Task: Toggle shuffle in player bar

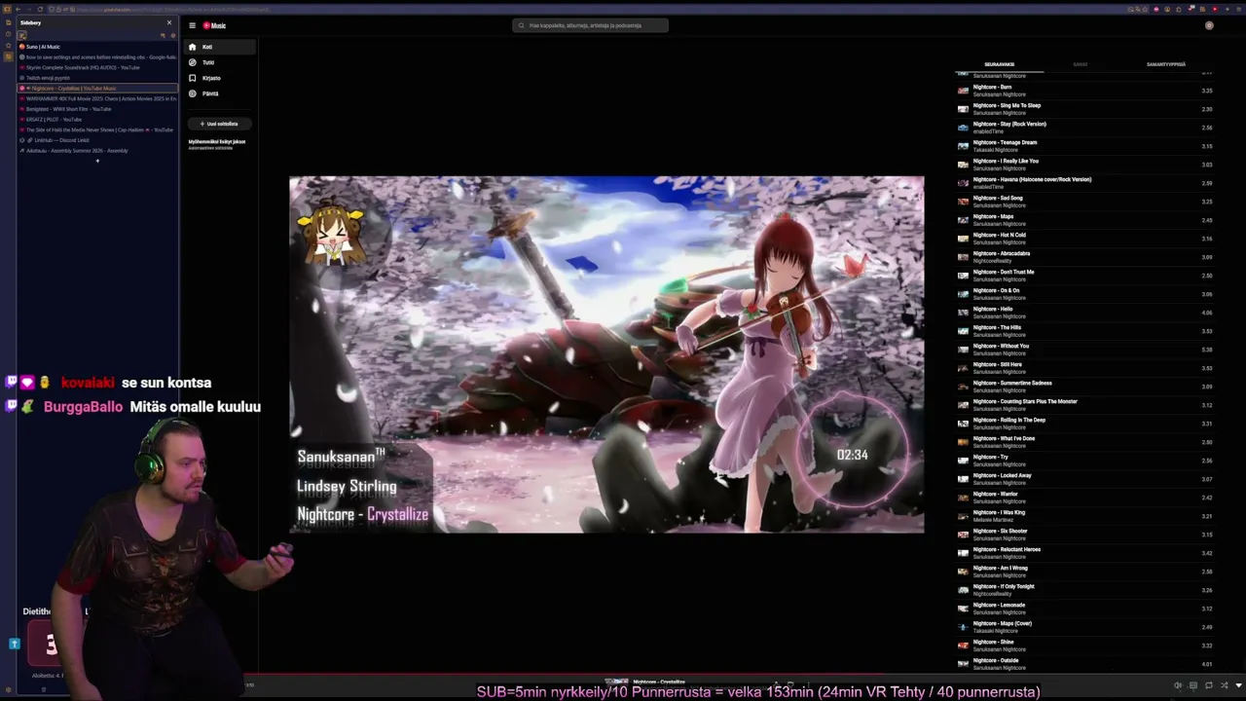Action: click(x=1224, y=685)
